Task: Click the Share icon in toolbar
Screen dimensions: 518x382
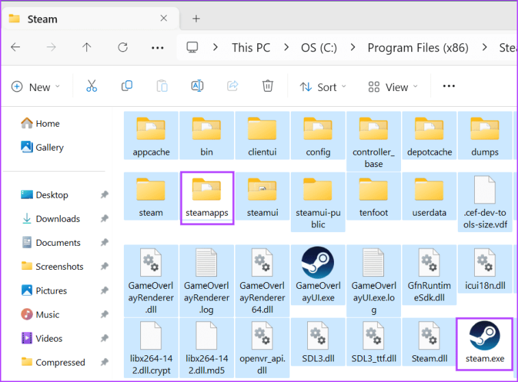Action: click(233, 86)
